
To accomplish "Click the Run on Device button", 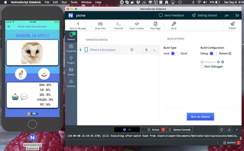I will pyautogui.click(x=200, y=117).
